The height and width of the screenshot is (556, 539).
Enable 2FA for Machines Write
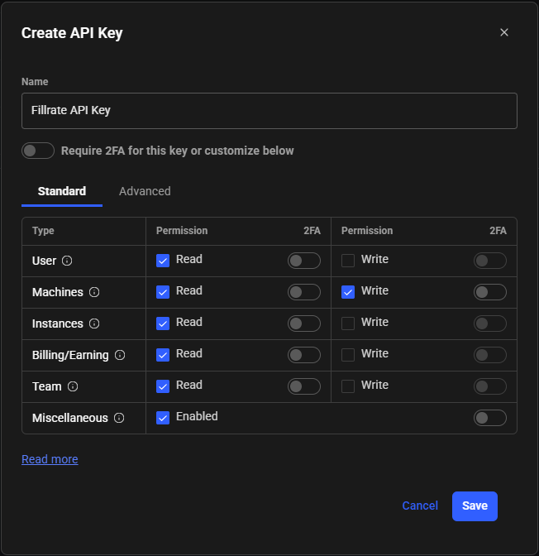coord(490,292)
